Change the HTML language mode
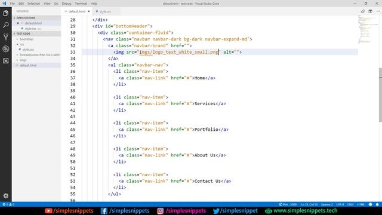The image size is (382, 215). 361,204
